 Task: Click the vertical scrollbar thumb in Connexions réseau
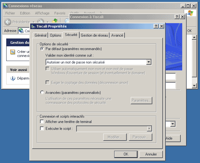tap(194, 59)
